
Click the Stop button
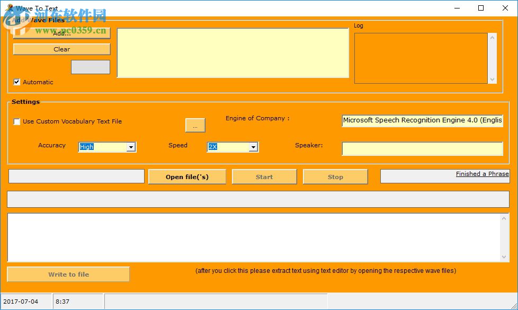(x=335, y=177)
